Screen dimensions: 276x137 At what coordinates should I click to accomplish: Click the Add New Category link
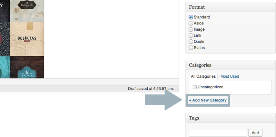pyautogui.click(x=208, y=100)
